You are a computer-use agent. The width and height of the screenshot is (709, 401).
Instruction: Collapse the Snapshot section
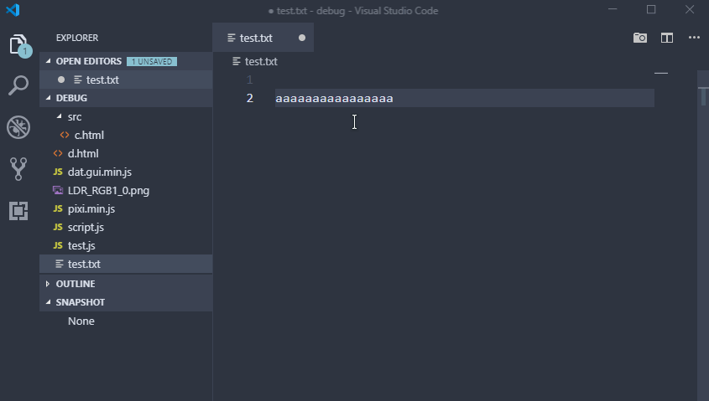(x=49, y=302)
